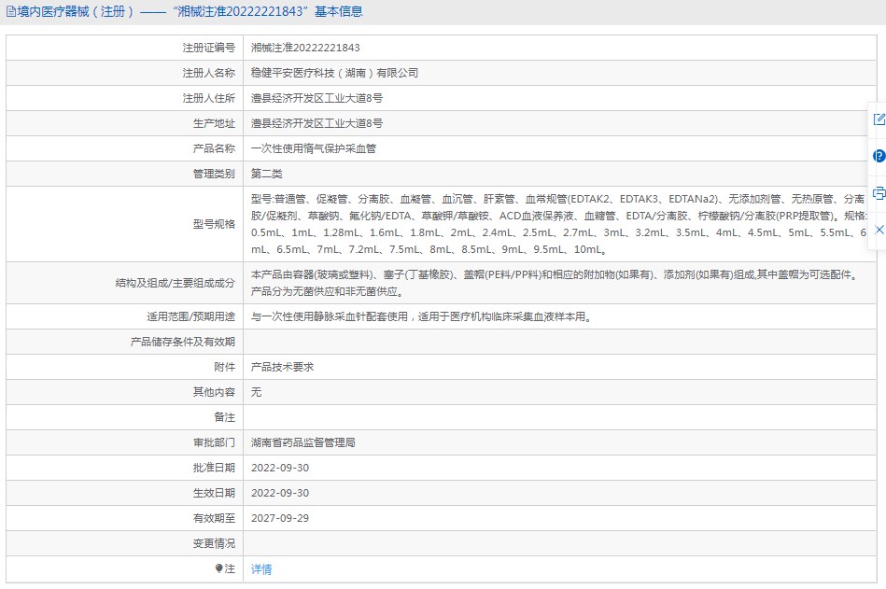Click management category value 第二类
This screenshot has width=886, height=589.
(x=267, y=174)
